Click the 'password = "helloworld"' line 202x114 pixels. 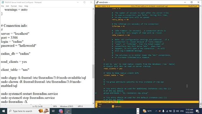click(x=19, y=46)
